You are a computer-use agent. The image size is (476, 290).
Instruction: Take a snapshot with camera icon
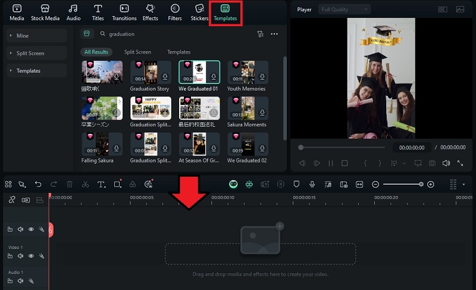(432, 163)
